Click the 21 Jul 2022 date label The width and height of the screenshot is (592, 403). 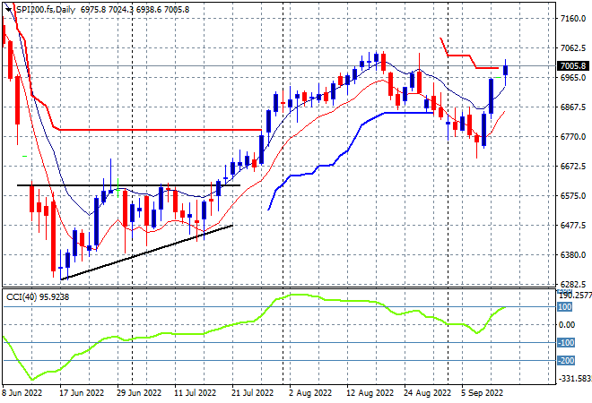coord(252,393)
